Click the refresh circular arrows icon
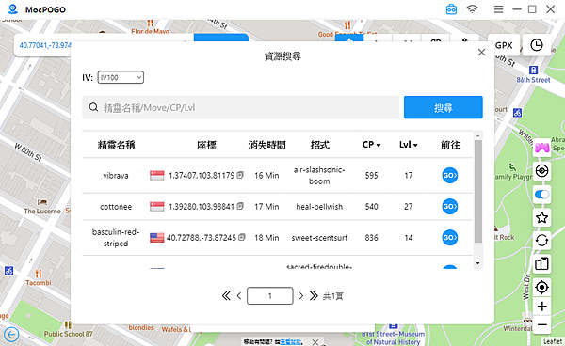Viewport: 565px width, 346px height. click(x=542, y=241)
